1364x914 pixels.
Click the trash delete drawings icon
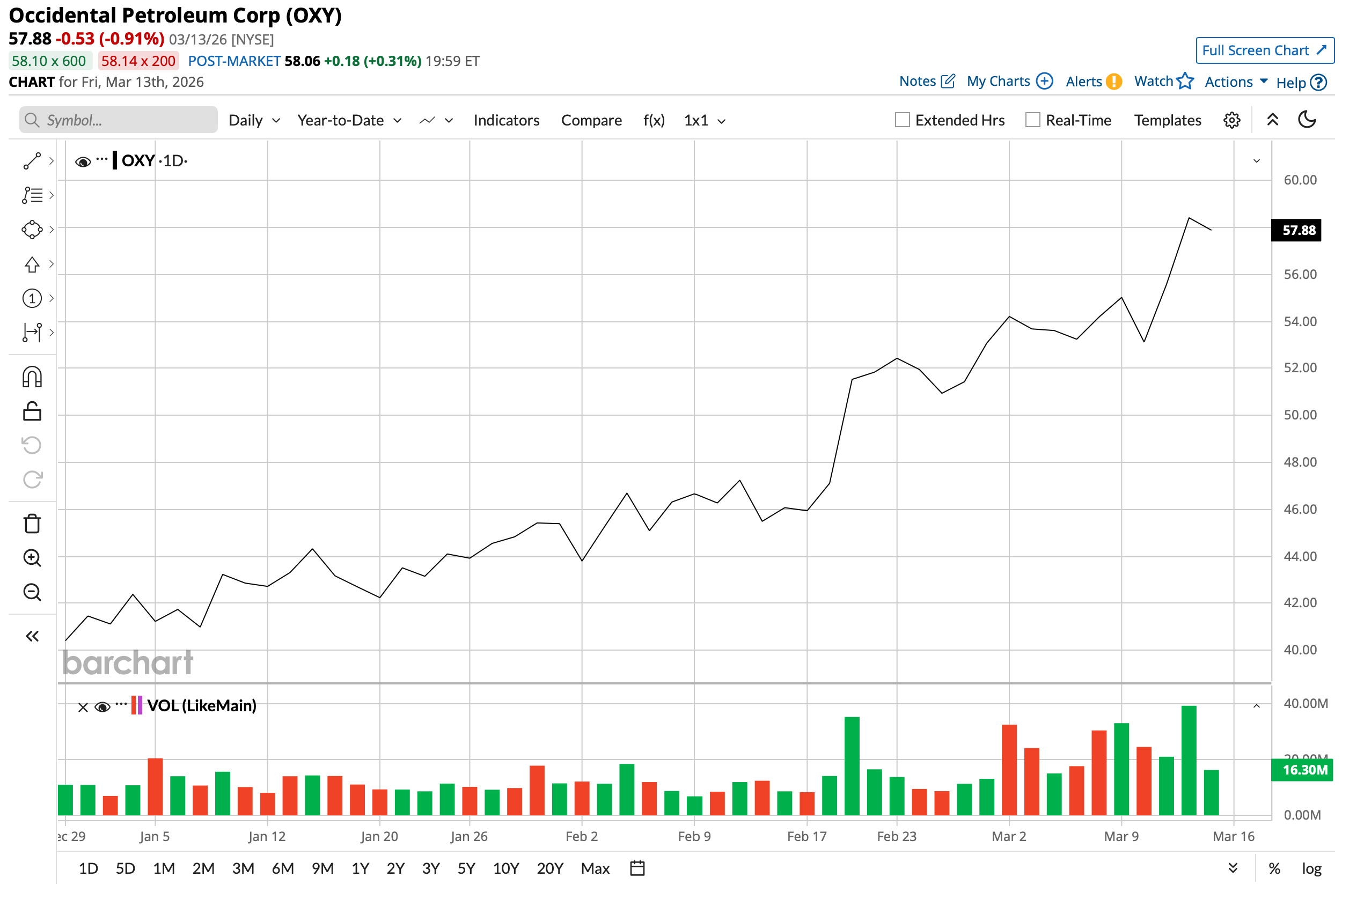[x=32, y=524]
